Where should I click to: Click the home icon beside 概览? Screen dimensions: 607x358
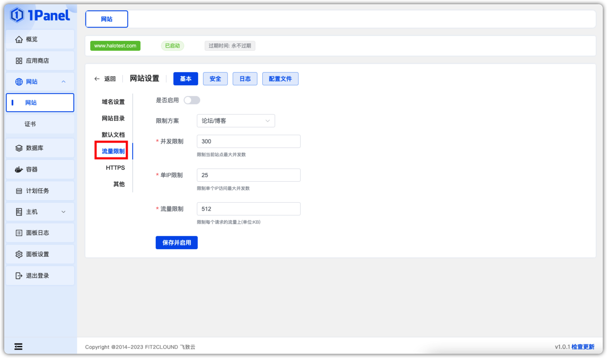19,40
